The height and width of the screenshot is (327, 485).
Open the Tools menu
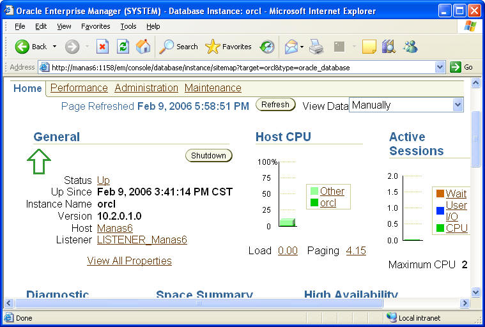pyautogui.click(x=128, y=26)
